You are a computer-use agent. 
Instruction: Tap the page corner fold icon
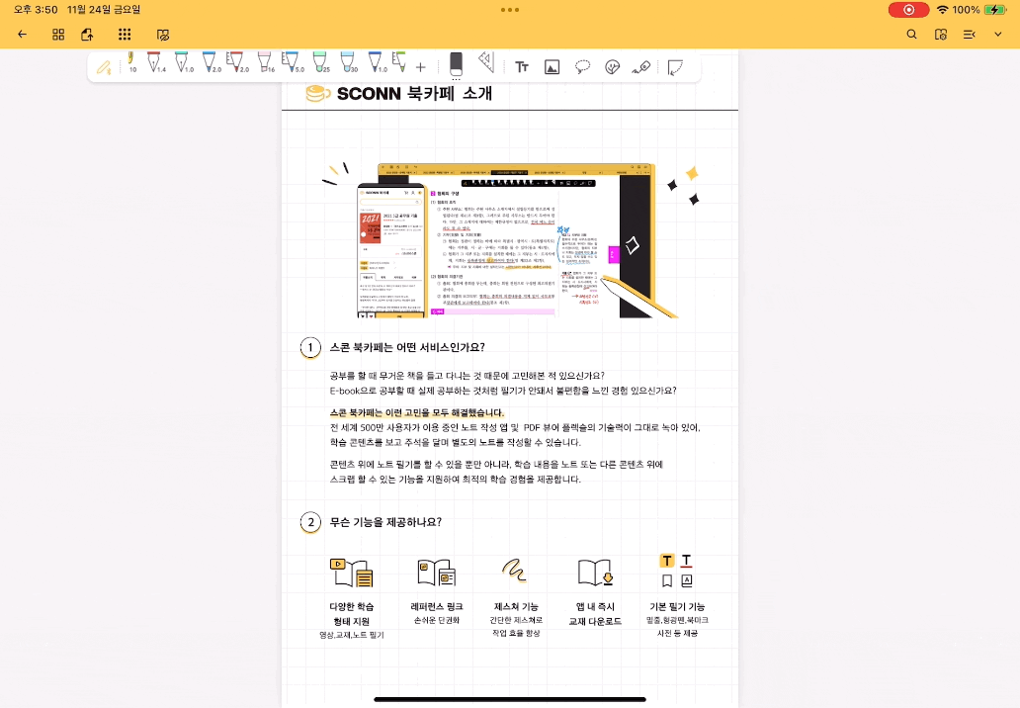675,67
